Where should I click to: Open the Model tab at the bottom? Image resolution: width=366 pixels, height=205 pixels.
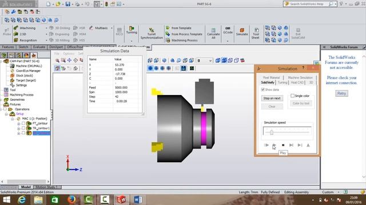pyautogui.click(x=26, y=187)
